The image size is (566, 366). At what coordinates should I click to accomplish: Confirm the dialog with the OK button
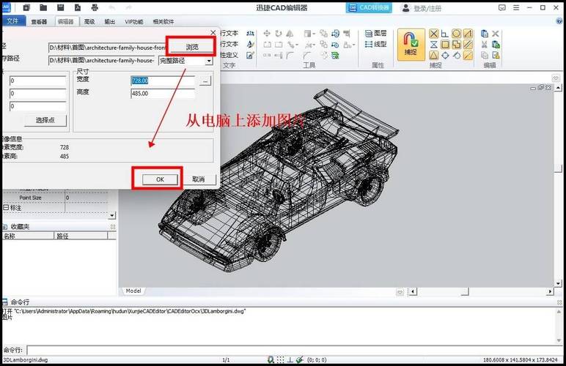point(160,179)
